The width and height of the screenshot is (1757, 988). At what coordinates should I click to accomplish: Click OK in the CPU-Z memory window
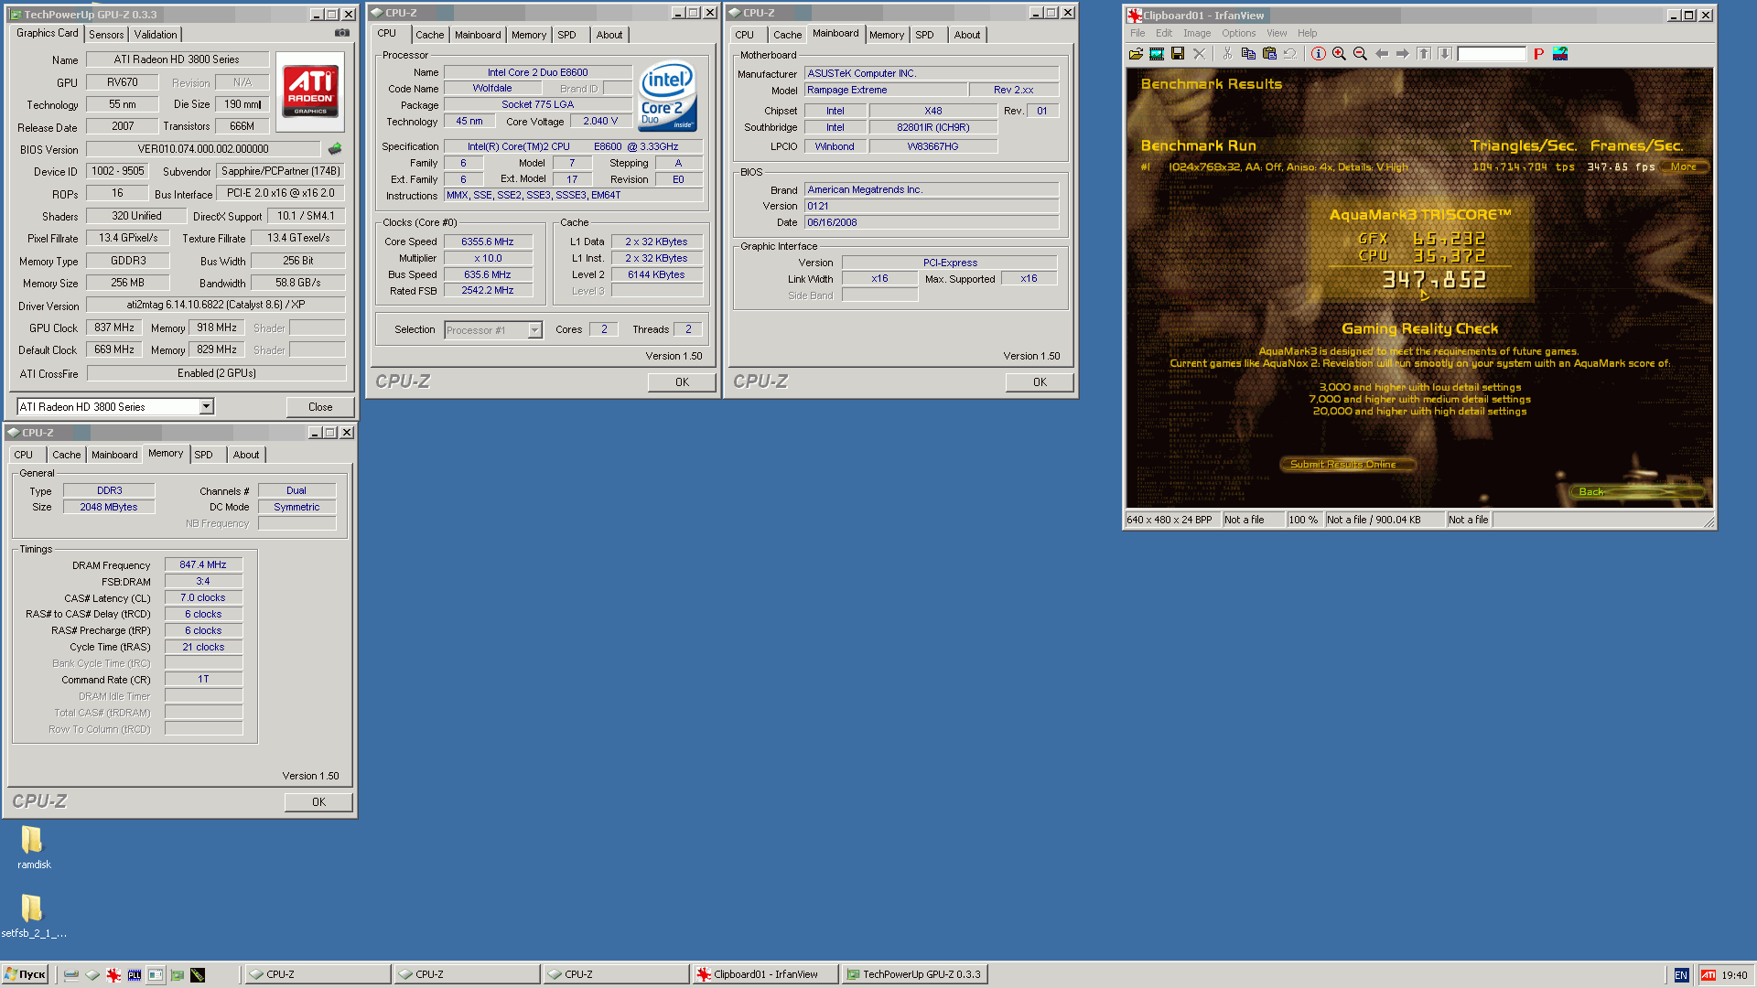click(318, 802)
